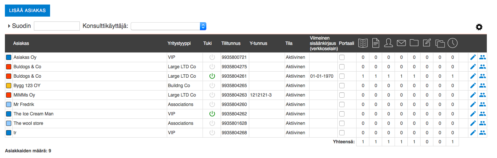Click the clock column header icon
Screen dimensions: 497x158
coord(452,43)
